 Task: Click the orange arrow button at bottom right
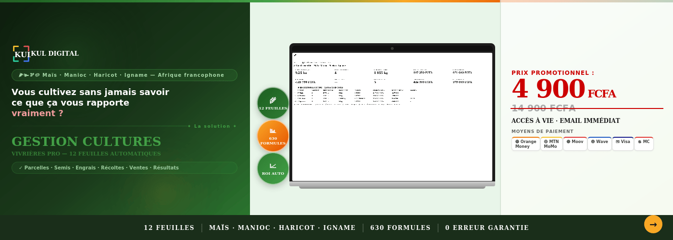(653, 224)
